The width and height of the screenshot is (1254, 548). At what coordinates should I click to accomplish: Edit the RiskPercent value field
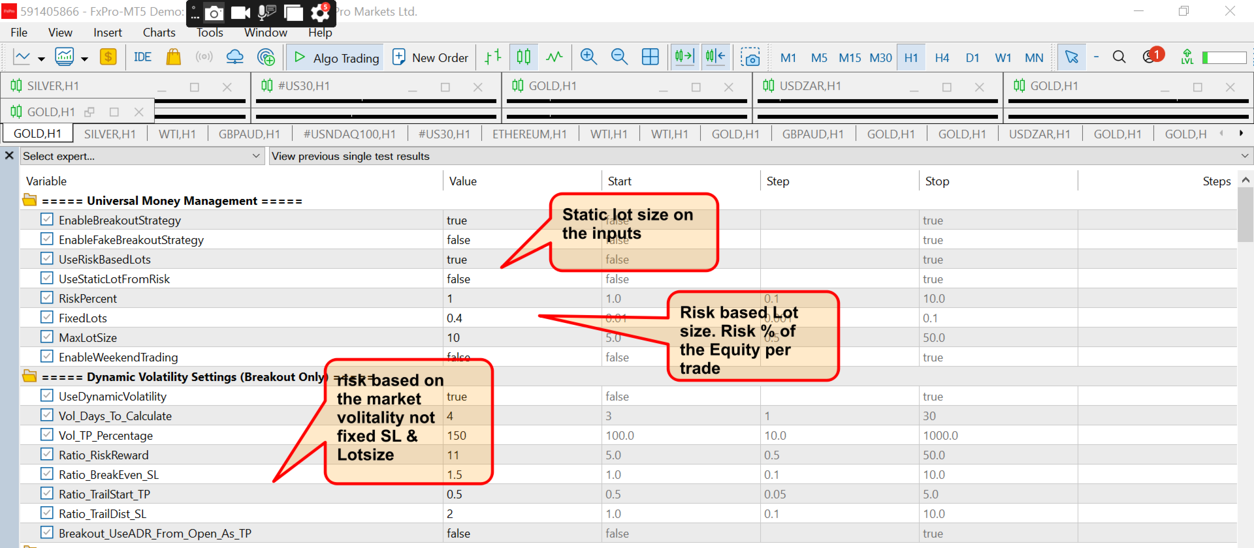pos(522,298)
